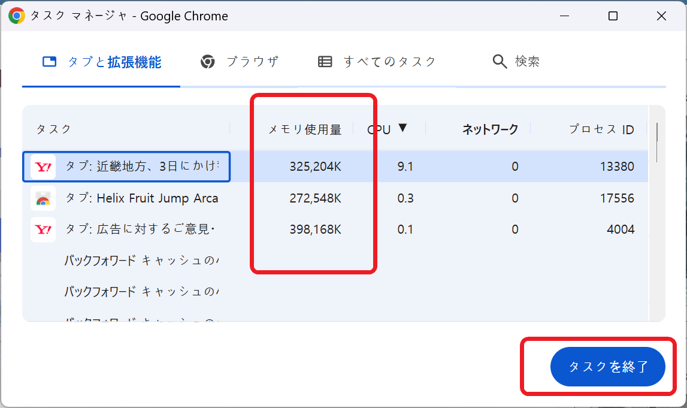Click the CPU sort arrow
The image size is (687, 408).
coord(404,128)
